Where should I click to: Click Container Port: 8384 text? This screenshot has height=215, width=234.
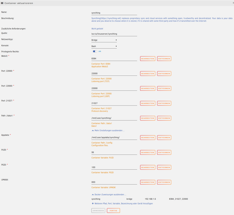[101, 64]
